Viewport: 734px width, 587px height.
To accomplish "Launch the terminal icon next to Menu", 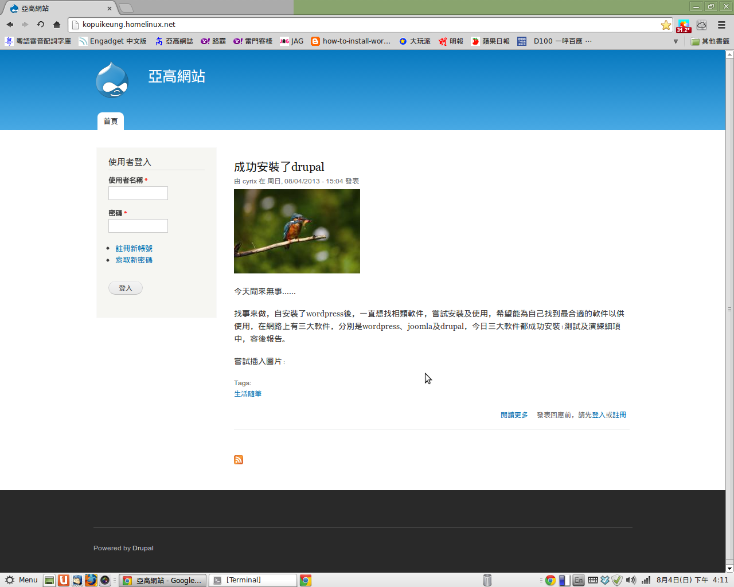I will click(x=49, y=580).
